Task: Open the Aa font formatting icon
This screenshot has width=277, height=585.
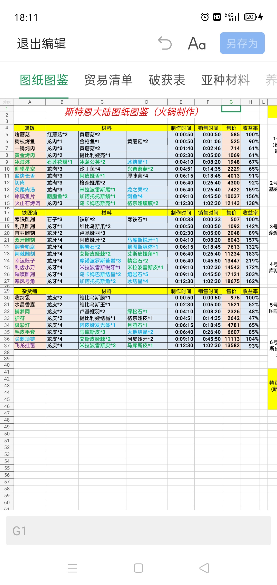Action: [197, 43]
